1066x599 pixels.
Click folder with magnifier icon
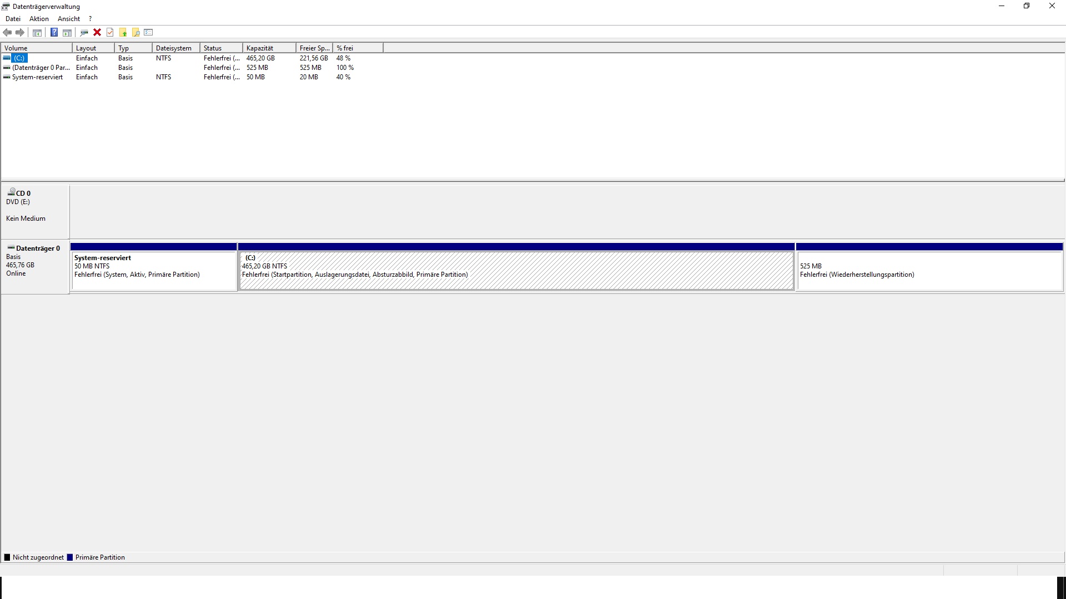tap(135, 32)
